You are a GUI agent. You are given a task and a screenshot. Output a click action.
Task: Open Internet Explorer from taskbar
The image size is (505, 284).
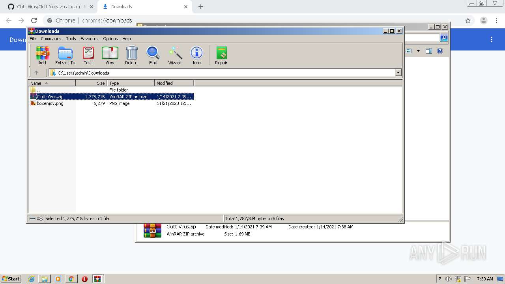point(31,279)
